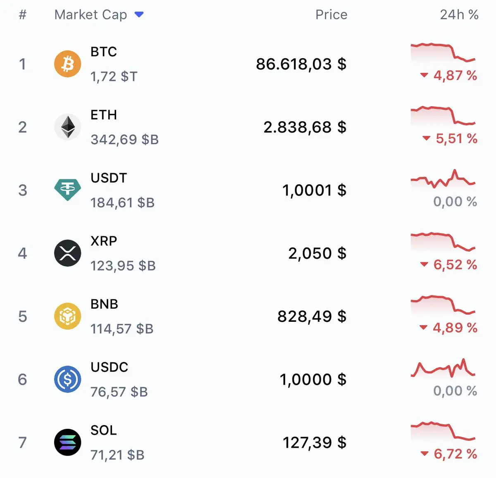Click the Ethereum diamond logo icon
The width and height of the screenshot is (496, 478).
67,127
